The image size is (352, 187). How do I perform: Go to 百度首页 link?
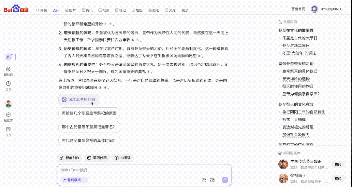298,9
